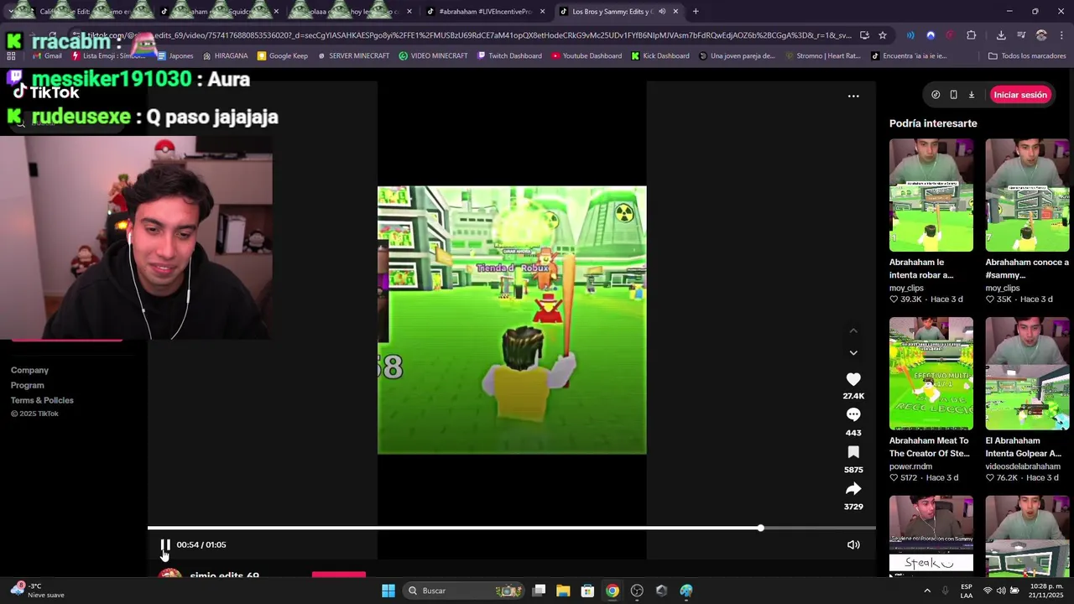
Task: Open the browser extensions puzzle icon
Action: coord(972,35)
